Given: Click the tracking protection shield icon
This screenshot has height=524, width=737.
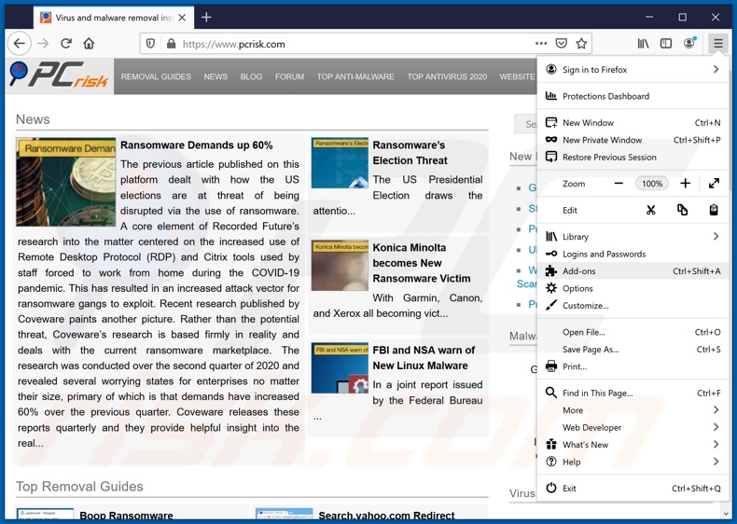Looking at the screenshot, I should pyautogui.click(x=150, y=44).
